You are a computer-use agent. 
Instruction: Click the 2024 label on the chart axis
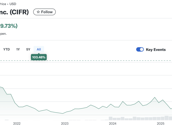tap(113, 124)
